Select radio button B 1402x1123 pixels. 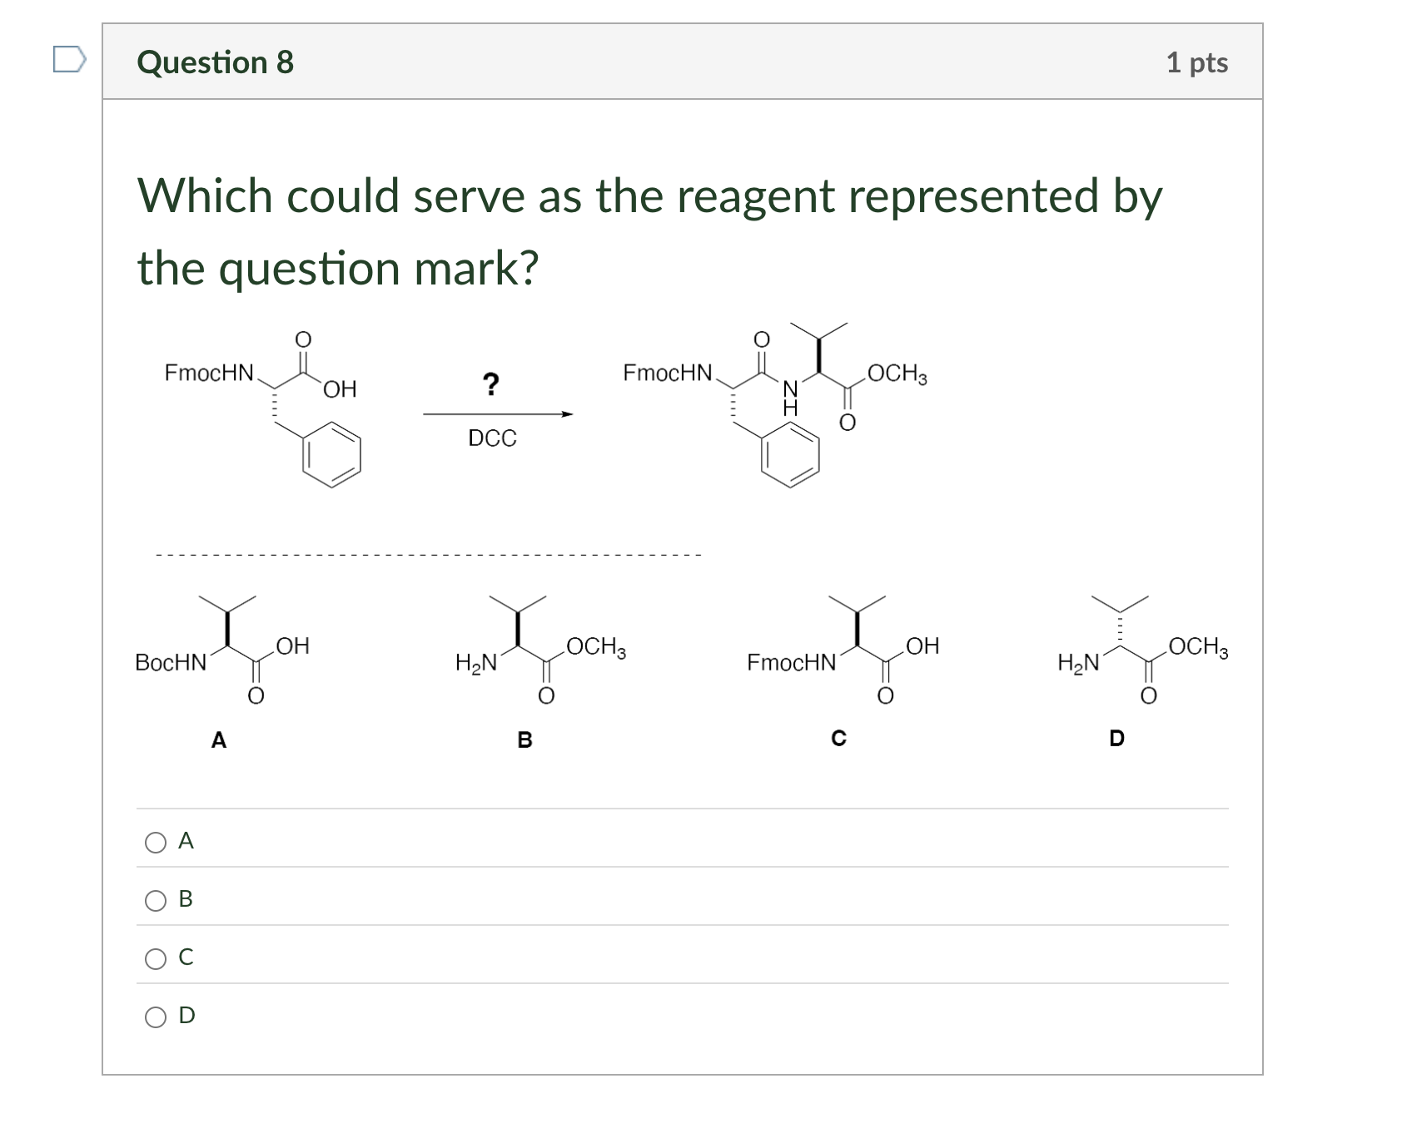point(155,901)
